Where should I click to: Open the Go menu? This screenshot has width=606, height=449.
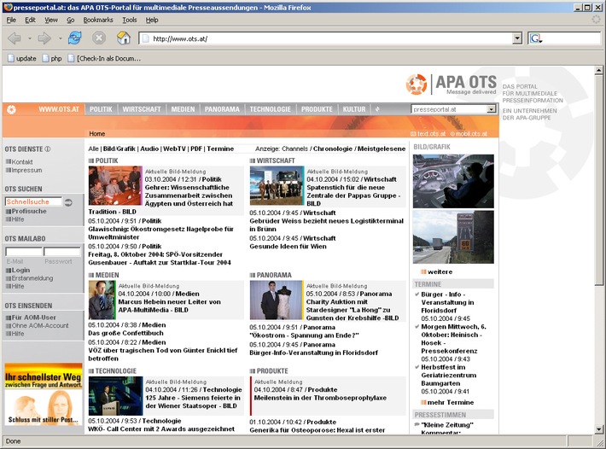[x=70, y=20]
